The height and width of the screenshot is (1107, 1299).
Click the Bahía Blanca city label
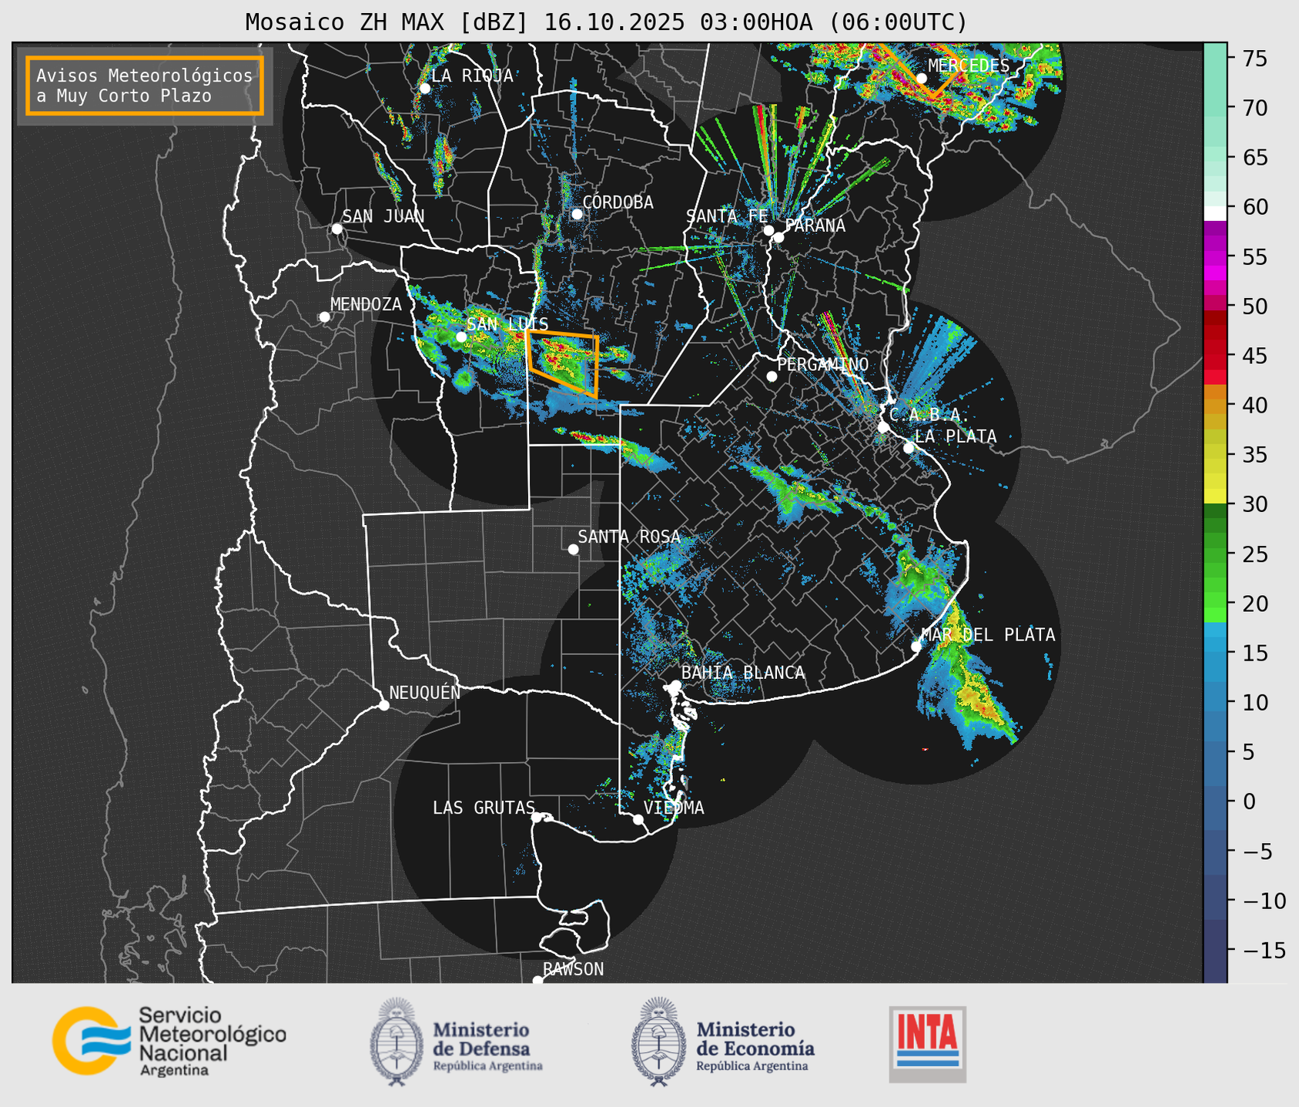tap(742, 673)
